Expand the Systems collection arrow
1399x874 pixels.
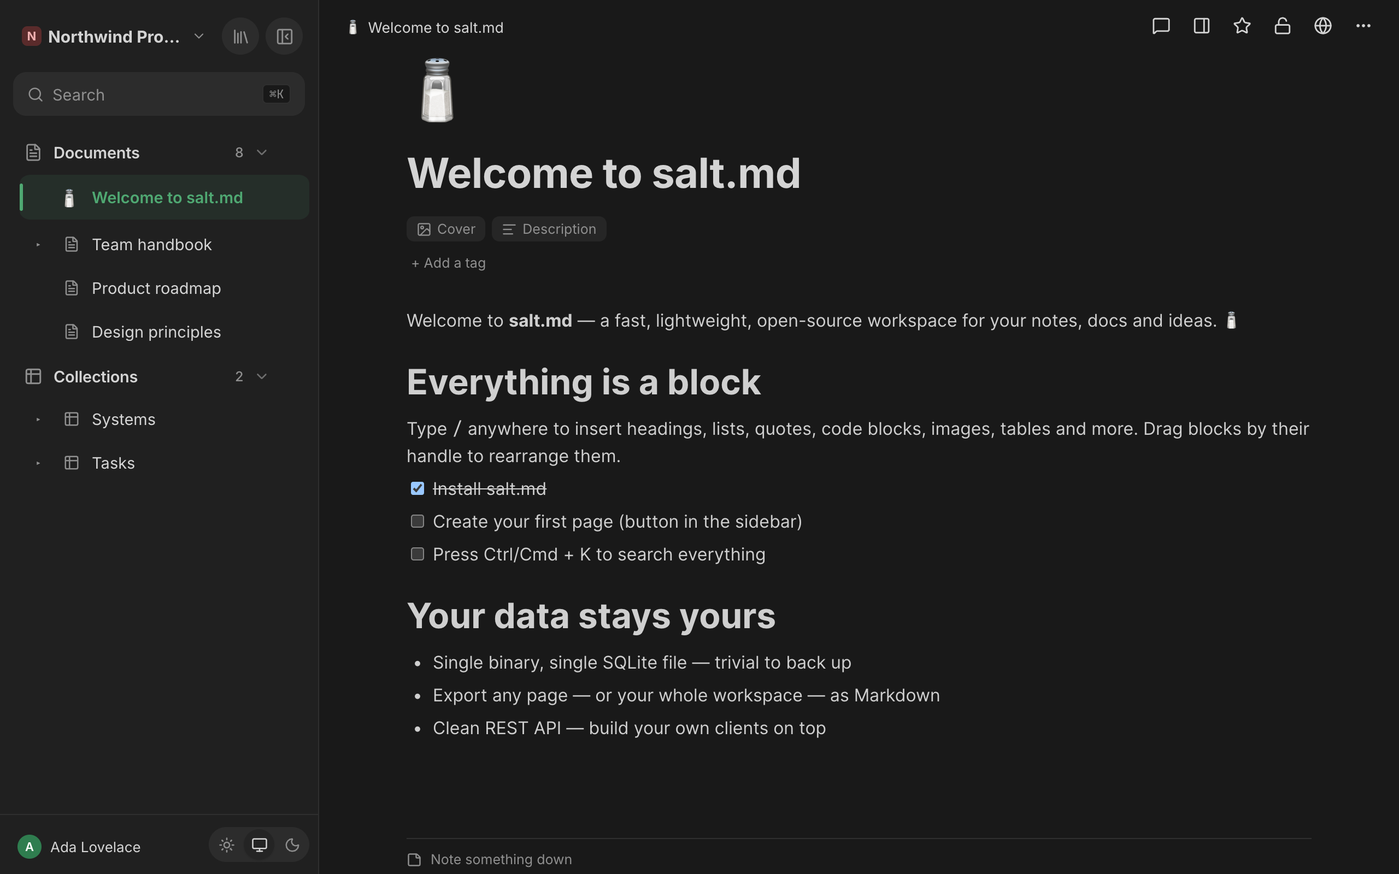point(38,420)
